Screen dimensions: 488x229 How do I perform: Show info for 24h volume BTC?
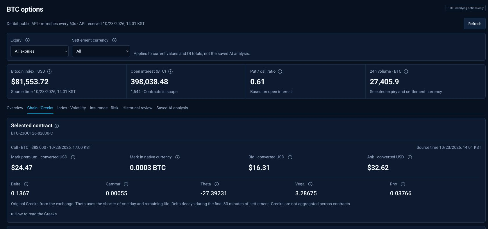(x=406, y=71)
